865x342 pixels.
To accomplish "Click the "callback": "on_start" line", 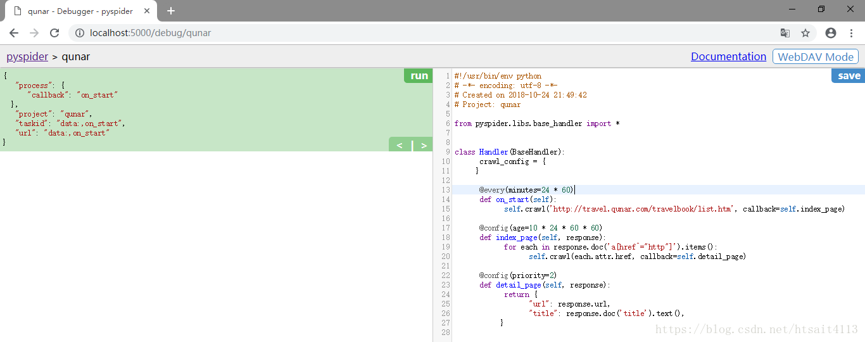I will pos(72,95).
